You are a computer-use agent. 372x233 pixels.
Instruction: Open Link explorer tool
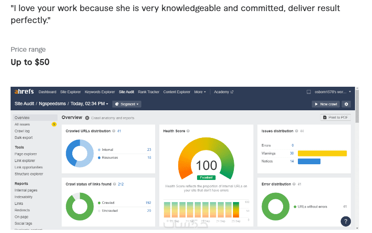click(x=25, y=161)
